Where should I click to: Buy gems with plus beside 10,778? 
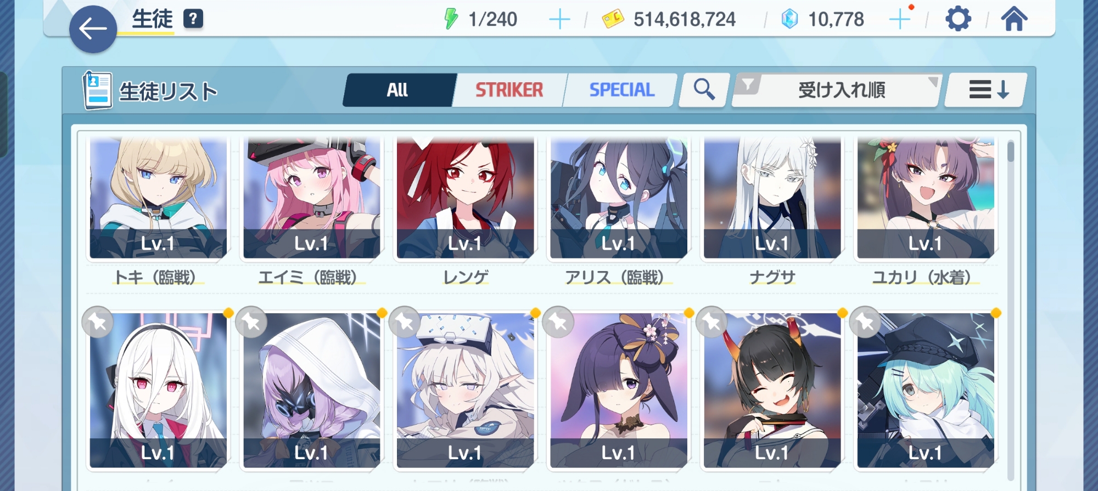[x=900, y=20]
